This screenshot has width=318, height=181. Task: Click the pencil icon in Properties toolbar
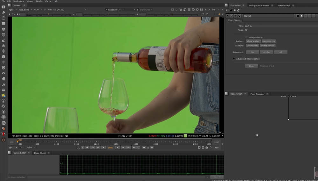pos(238,10)
